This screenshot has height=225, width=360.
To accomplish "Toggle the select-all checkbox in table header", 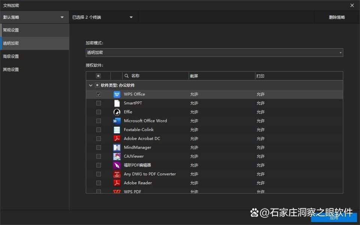I will (98, 76).
